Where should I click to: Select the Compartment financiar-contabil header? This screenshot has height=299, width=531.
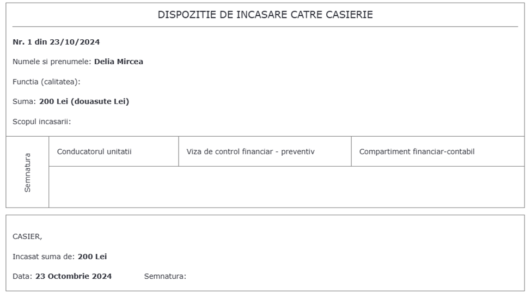pos(417,152)
